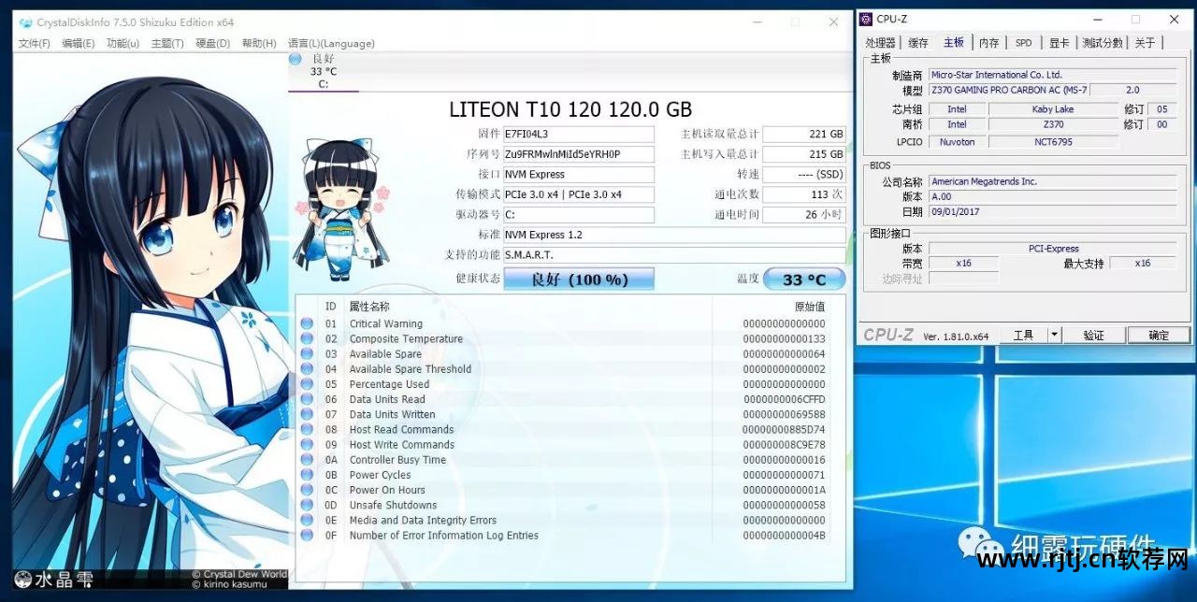The image size is (1197, 602).
Task: Click the Critical Warning status indicator
Action: pyautogui.click(x=307, y=324)
